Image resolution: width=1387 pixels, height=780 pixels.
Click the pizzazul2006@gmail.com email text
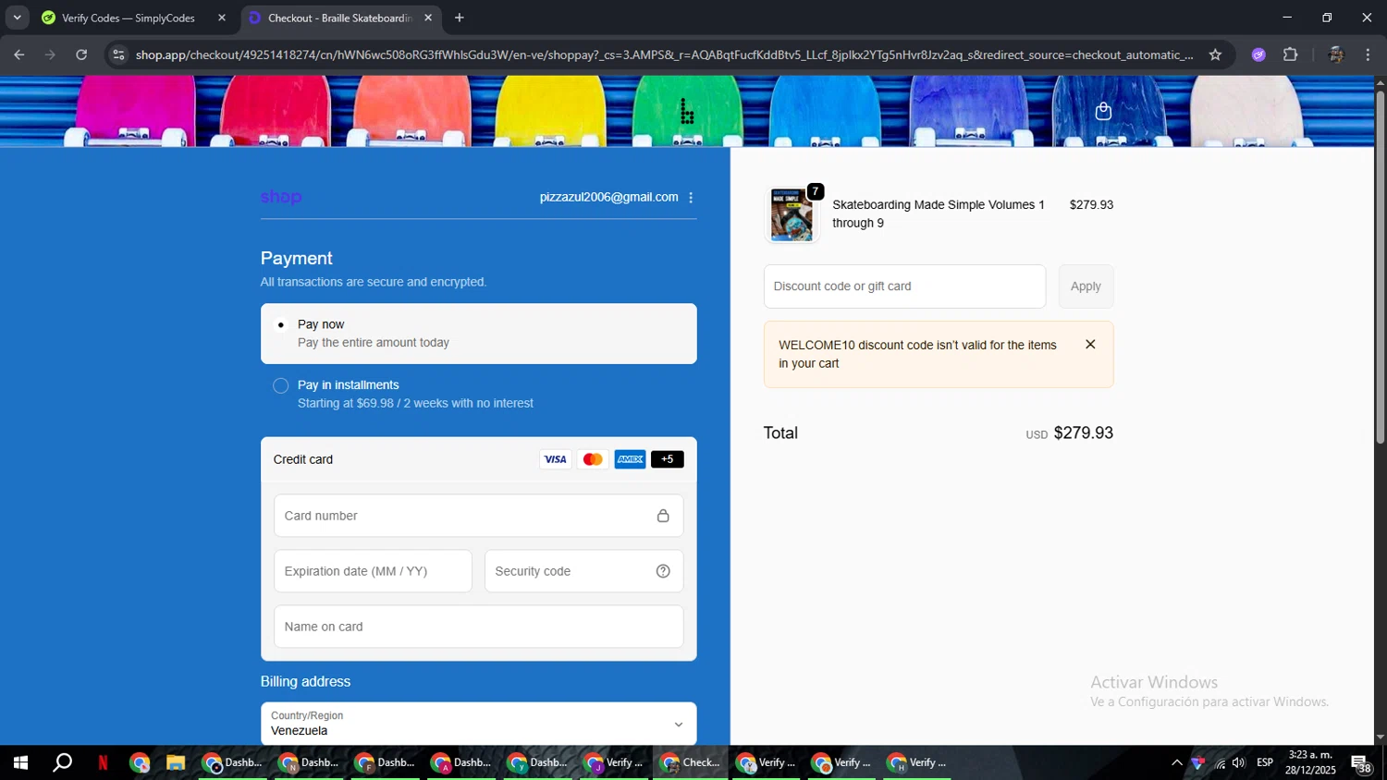point(608,197)
